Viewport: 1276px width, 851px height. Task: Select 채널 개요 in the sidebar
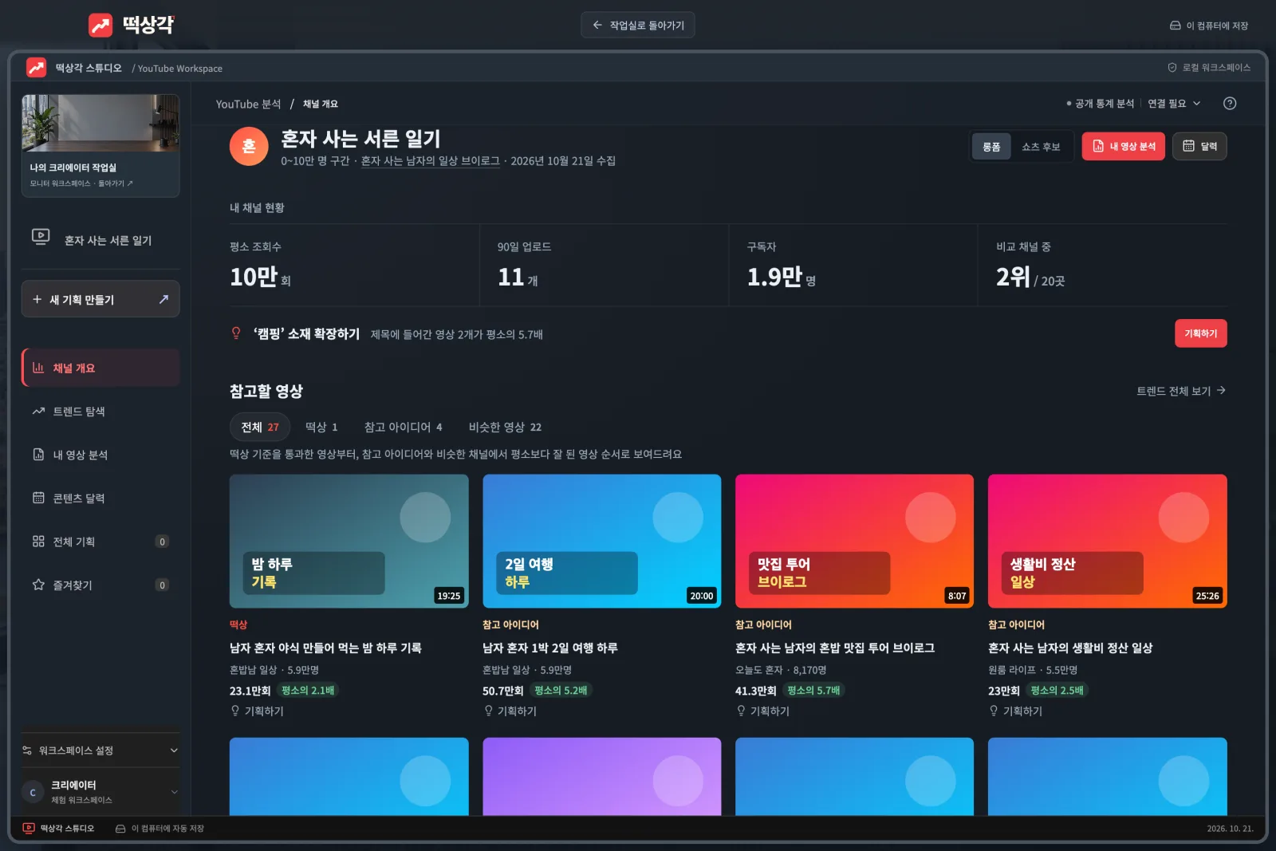click(100, 368)
